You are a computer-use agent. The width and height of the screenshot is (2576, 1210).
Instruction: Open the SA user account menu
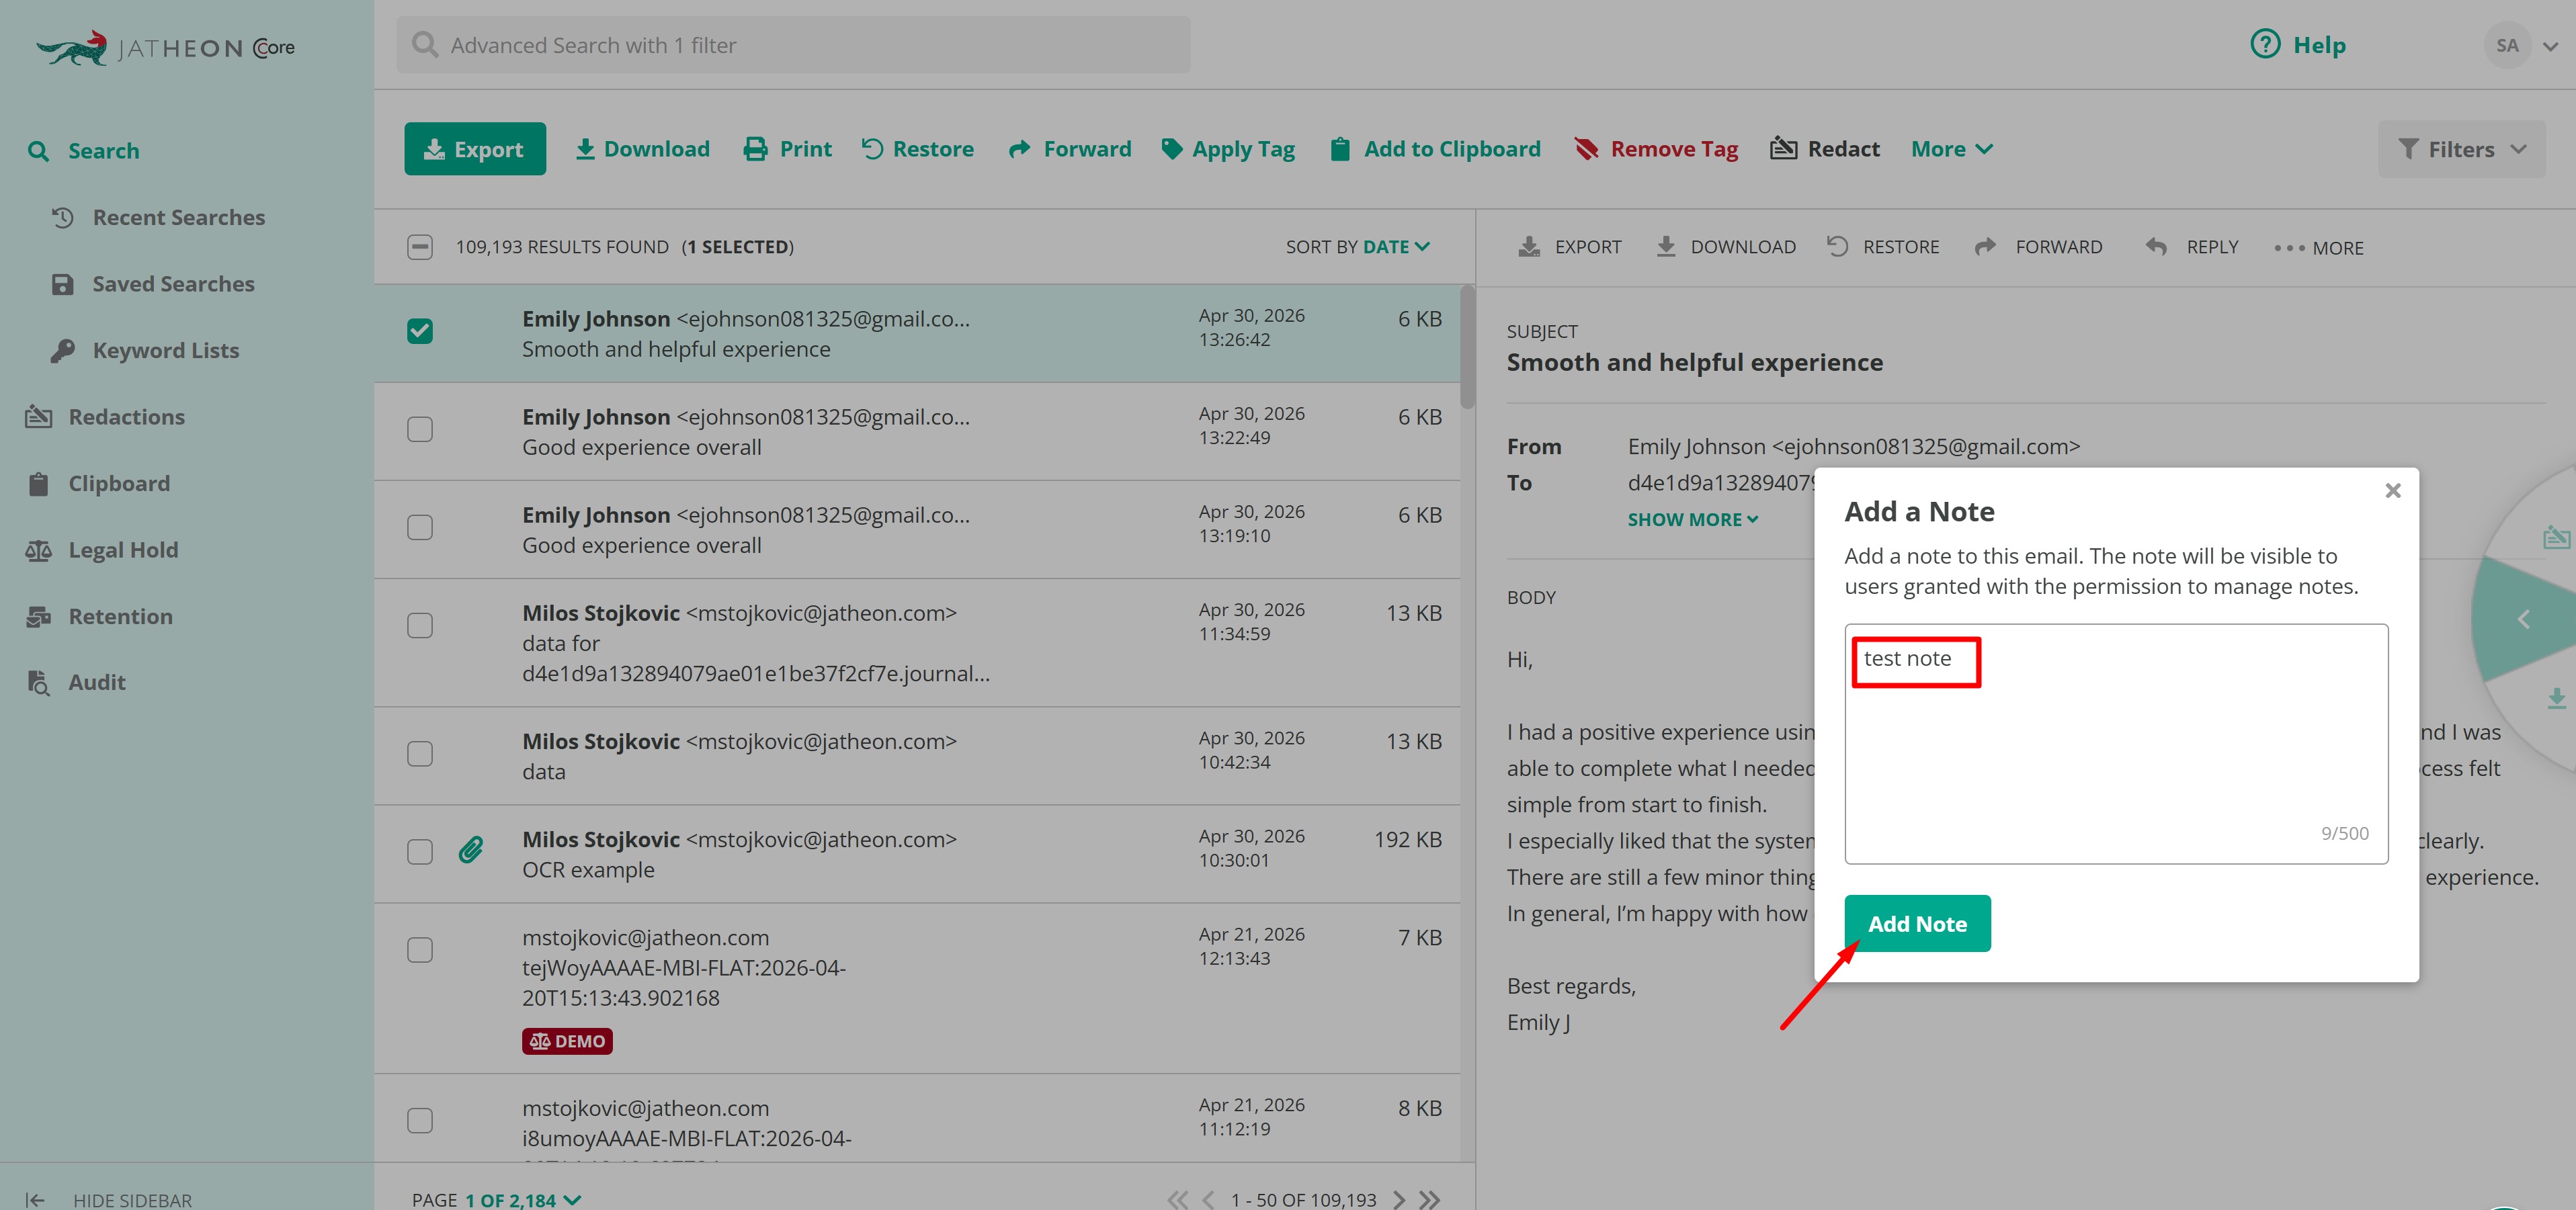click(x=2523, y=45)
